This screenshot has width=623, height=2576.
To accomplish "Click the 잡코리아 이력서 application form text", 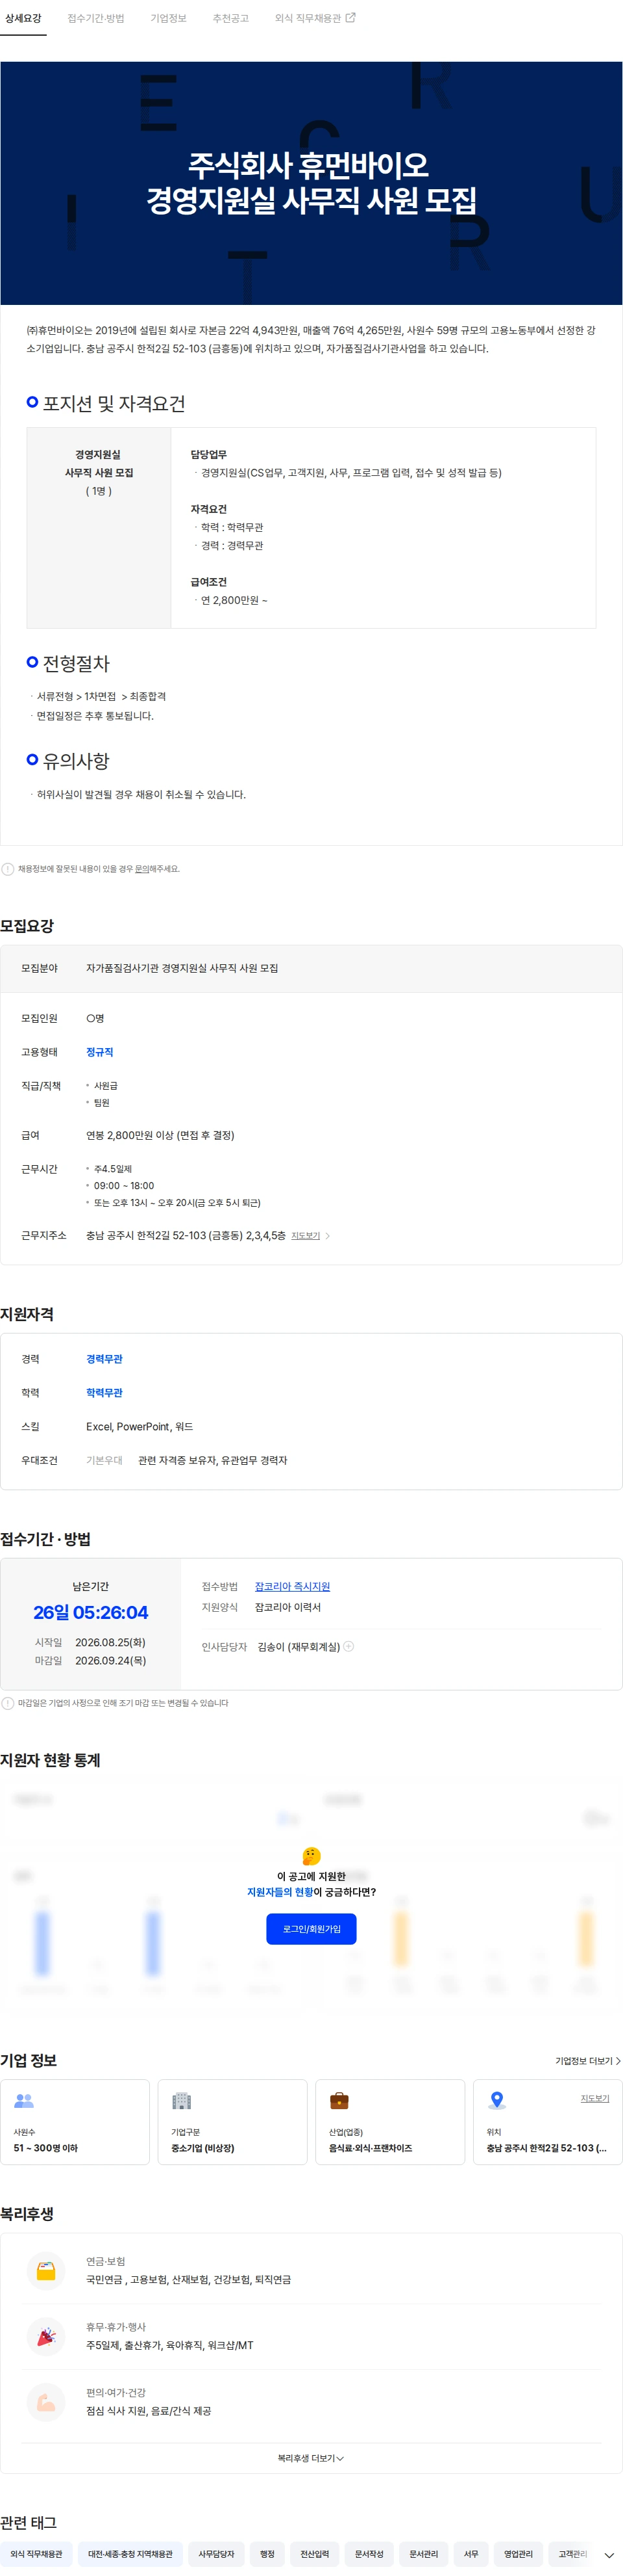I will (x=287, y=1607).
